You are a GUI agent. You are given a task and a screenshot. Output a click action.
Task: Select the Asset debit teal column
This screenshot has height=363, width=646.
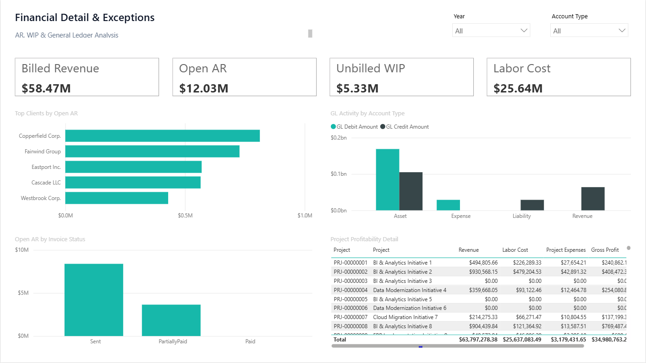click(x=388, y=180)
